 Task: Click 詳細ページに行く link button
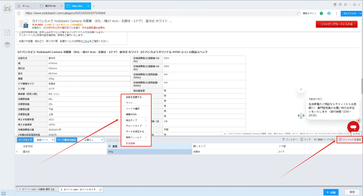click(x=324, y=140)
